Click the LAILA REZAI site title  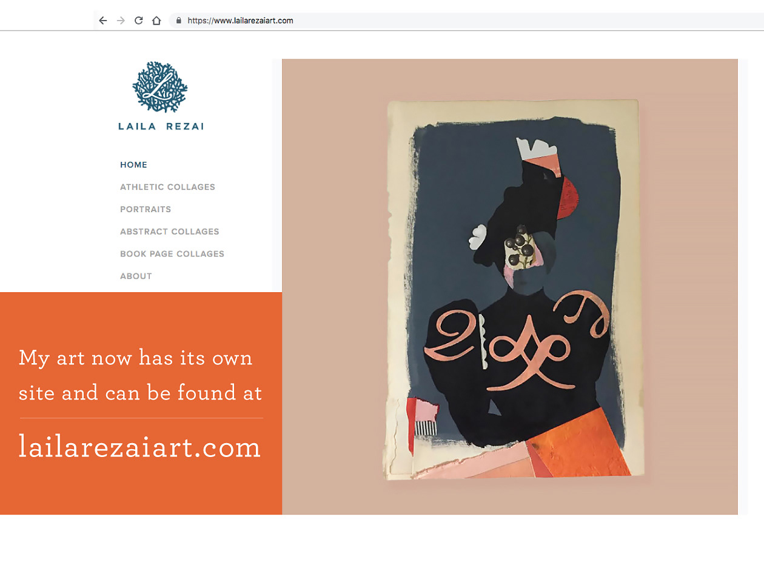pyautogui.click(x=161, y=127)
